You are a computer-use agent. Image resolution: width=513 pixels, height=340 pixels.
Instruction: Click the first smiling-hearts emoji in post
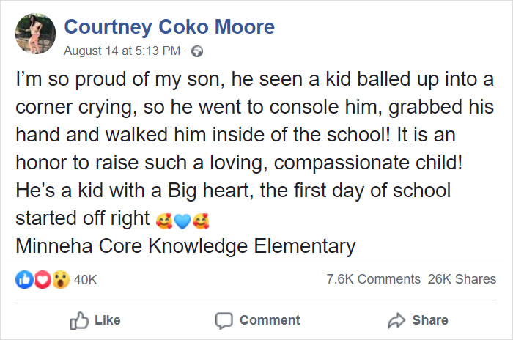(163, 219)
